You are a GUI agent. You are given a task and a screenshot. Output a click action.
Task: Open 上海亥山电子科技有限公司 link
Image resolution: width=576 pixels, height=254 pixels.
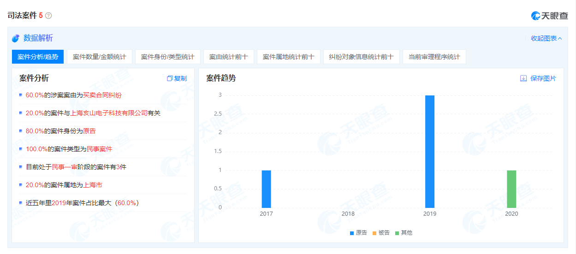pyautogui.click(x=109, y=113)
